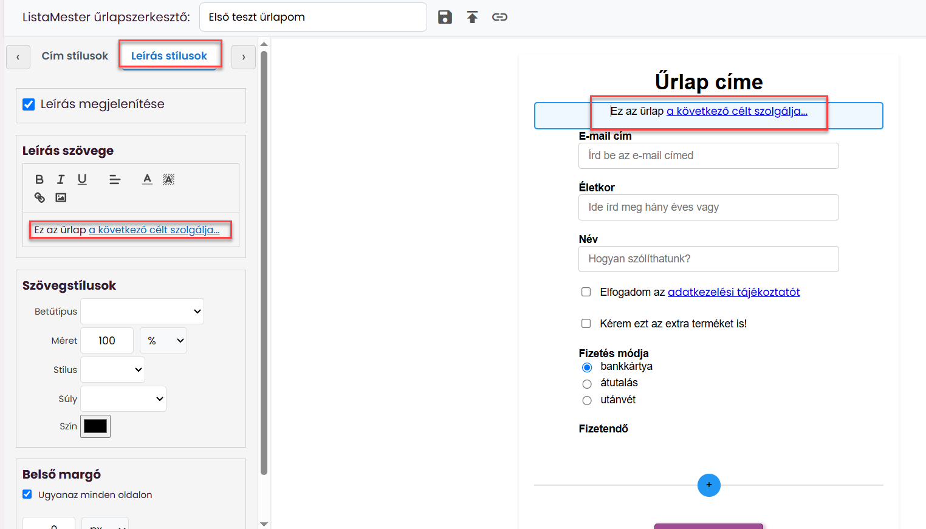Open the Súly font weight dropdown
The image size is (926, 529).
click(x=123, y=399)
